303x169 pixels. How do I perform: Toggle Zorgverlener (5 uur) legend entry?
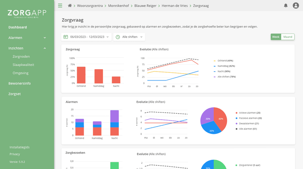248,165
